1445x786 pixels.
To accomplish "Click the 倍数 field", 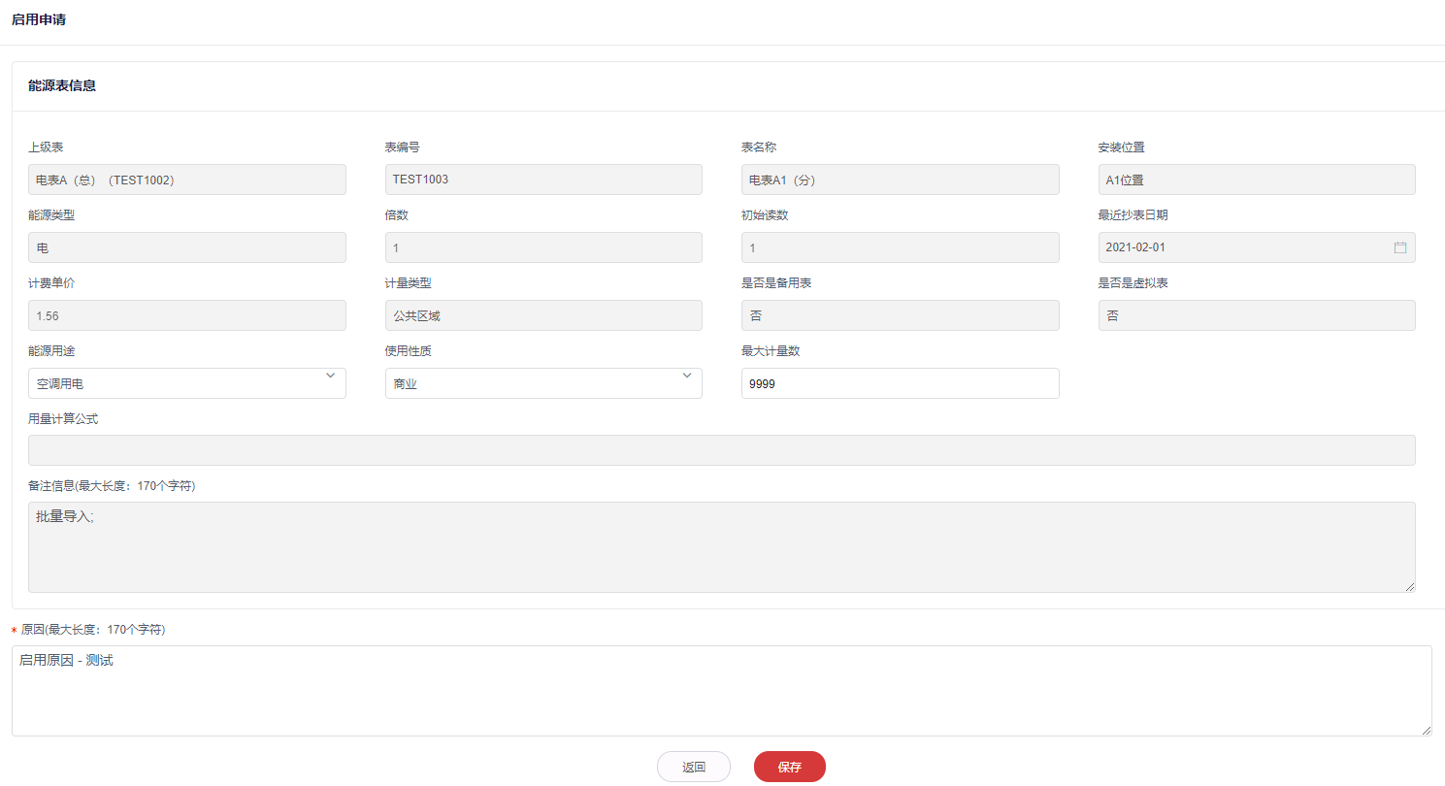I will pyautogui.click(x=543, y=247).
